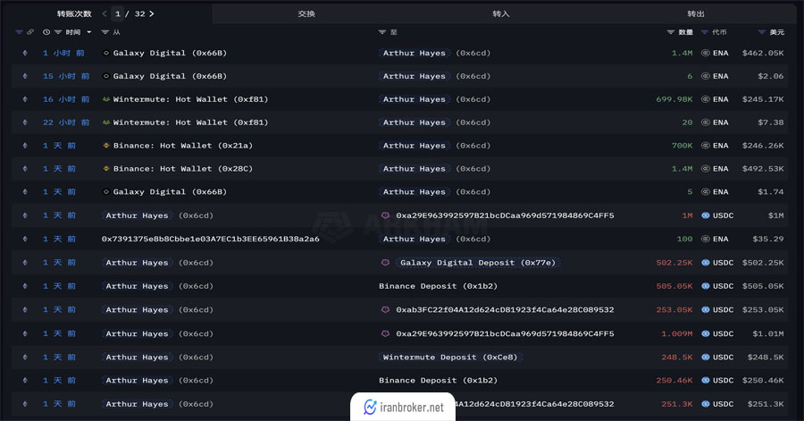Click the tag icon on the $1M row
This screenshot has width=804, height=421.
click(385, 215)
